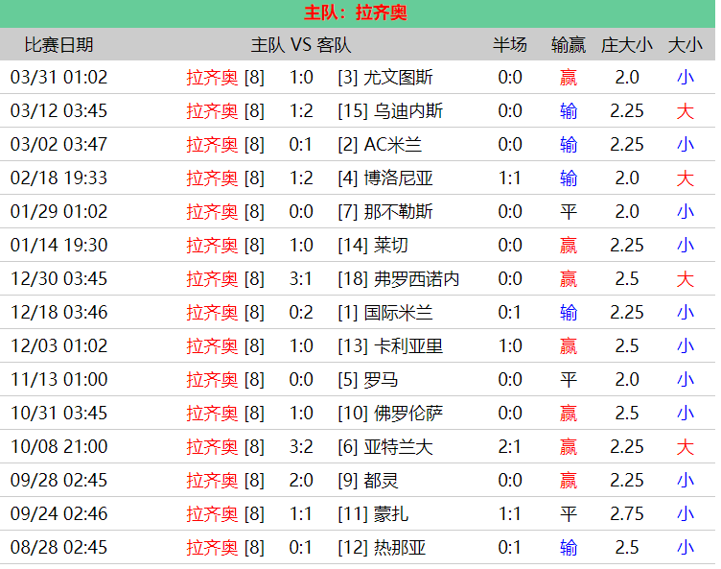721x569 pixels.
Task: Click the 主队 VS 客队 column header
Action: coord(301,45)
